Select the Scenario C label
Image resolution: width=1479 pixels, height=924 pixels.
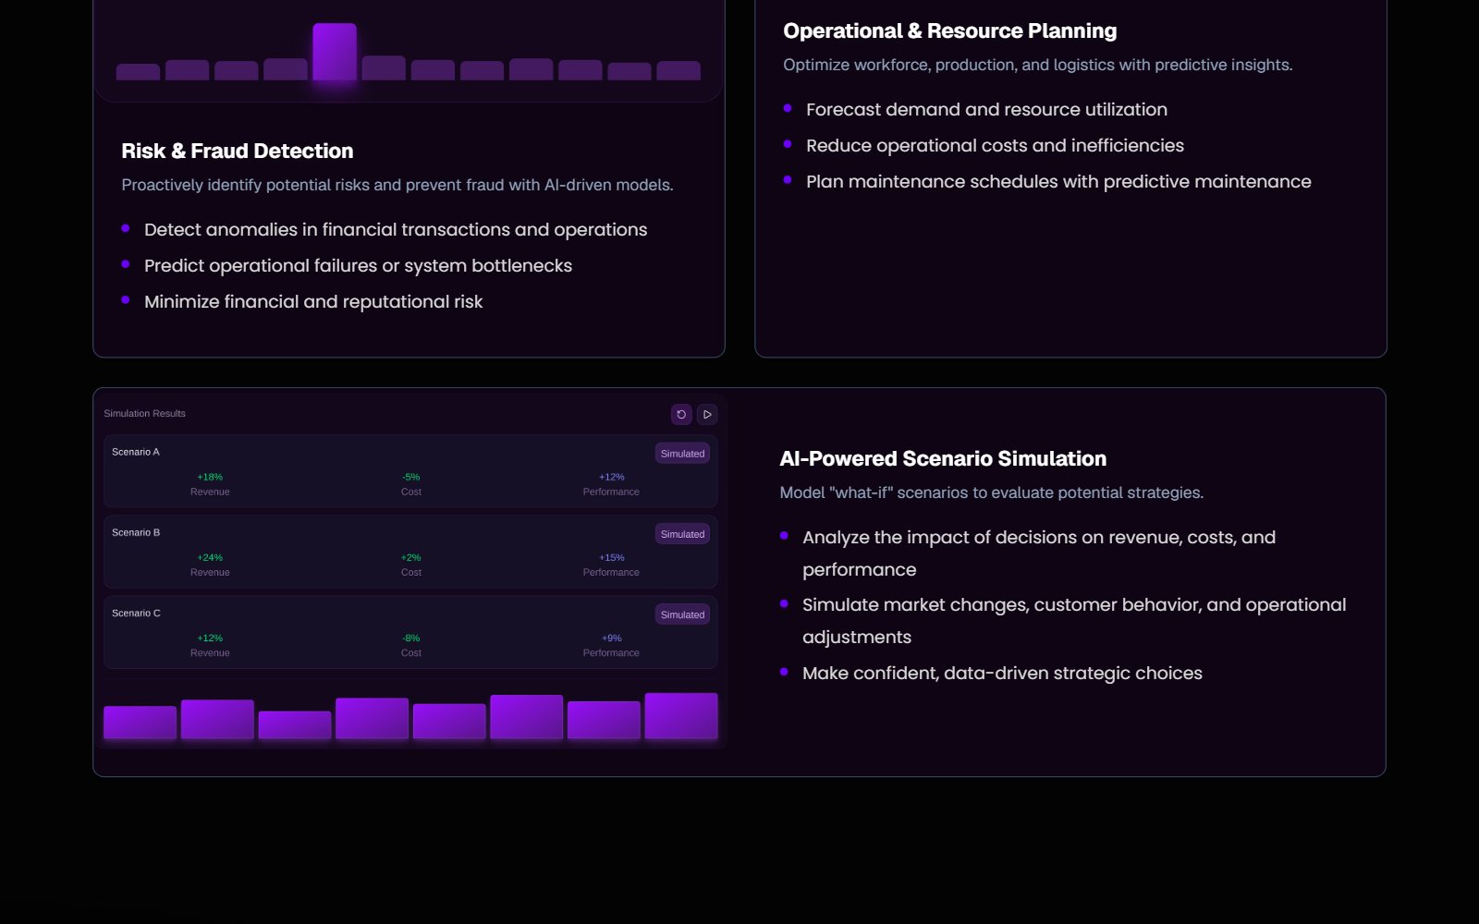click(x=136, y=613)
